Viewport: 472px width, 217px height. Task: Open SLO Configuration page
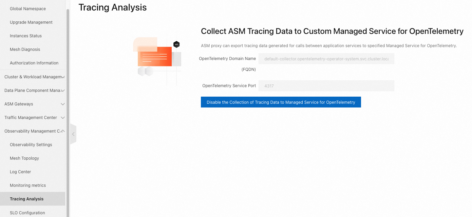click(x=27, y=213)
